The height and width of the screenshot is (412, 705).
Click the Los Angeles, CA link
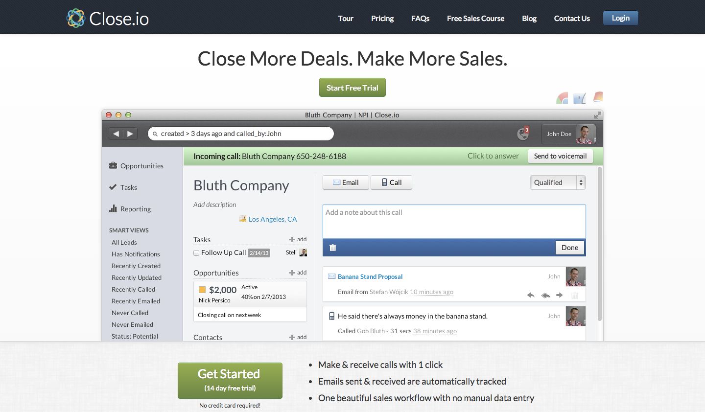(x=273, y=219)
